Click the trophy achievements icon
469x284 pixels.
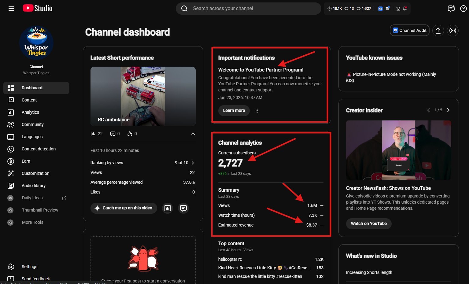(x=398, y=9)
